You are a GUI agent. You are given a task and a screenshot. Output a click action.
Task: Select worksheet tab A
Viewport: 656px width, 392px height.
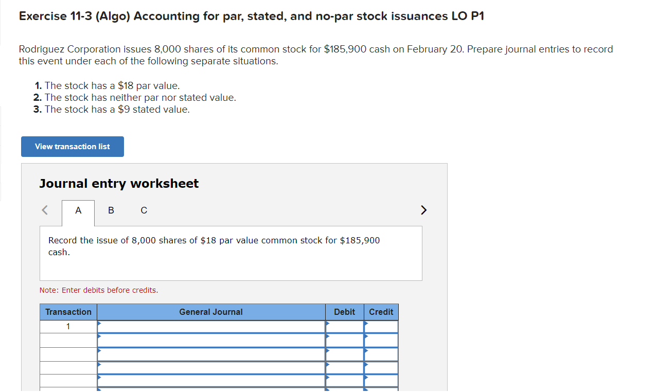pyautogui.click(x=78, y=210)
